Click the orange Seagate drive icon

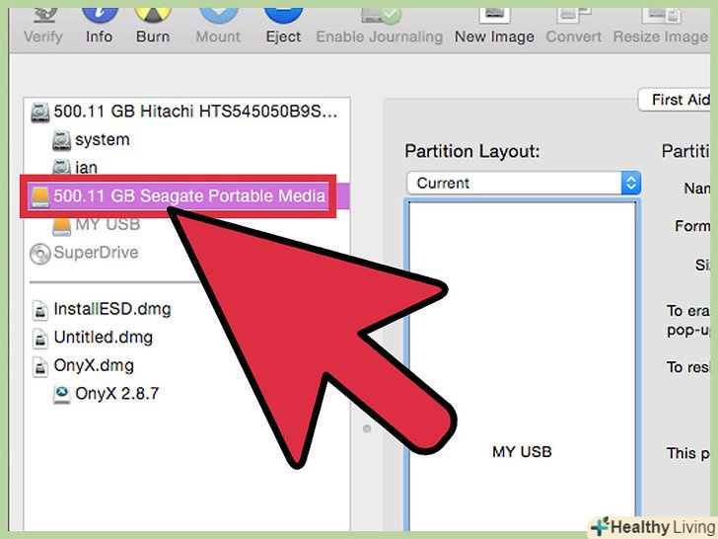(39, 196)
